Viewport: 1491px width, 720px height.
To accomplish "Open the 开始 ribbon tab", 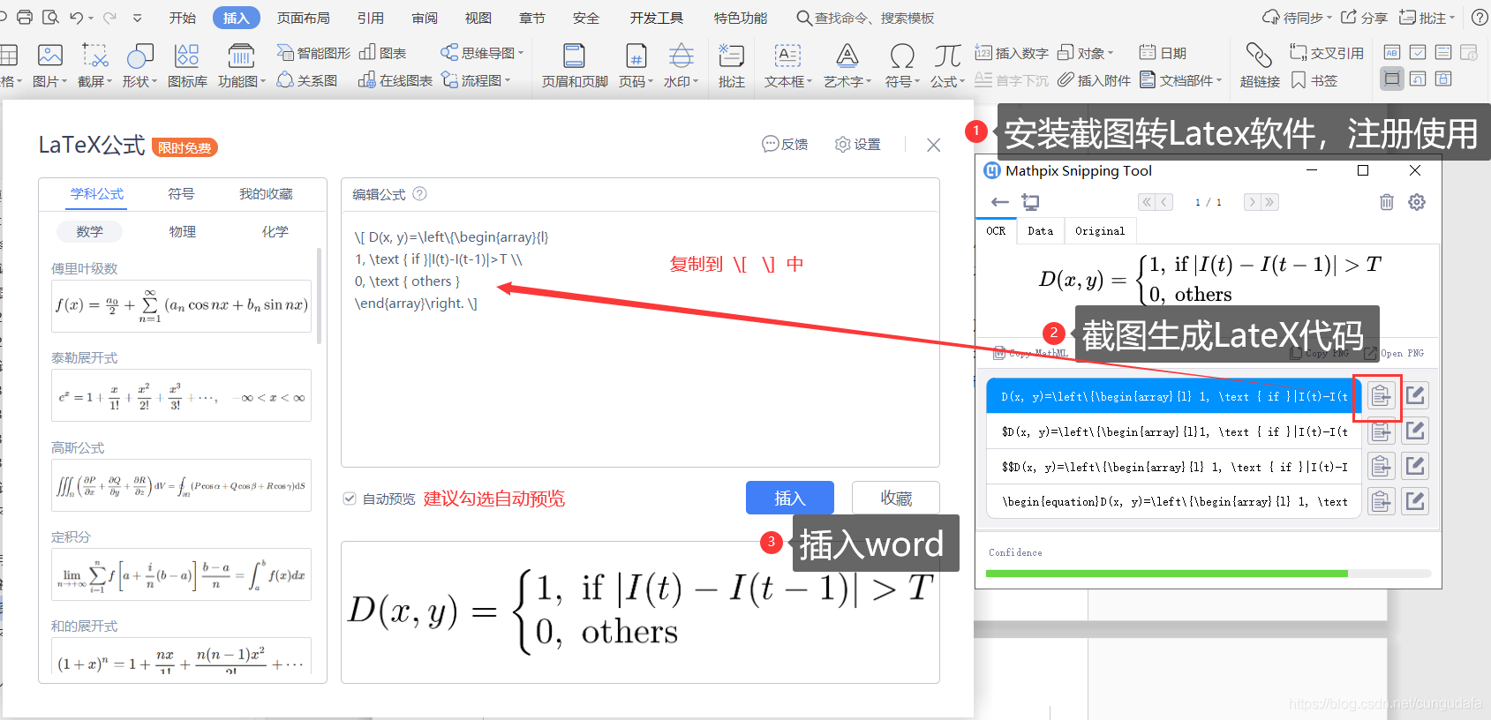I will tap(183, 18).
